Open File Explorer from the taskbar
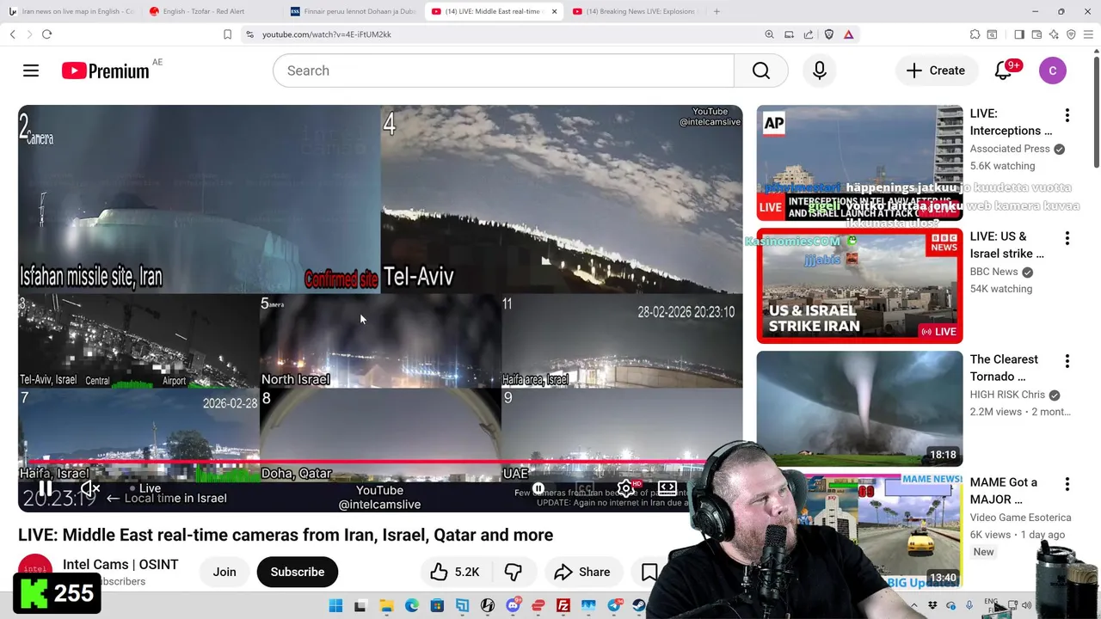 coord(386,605)
